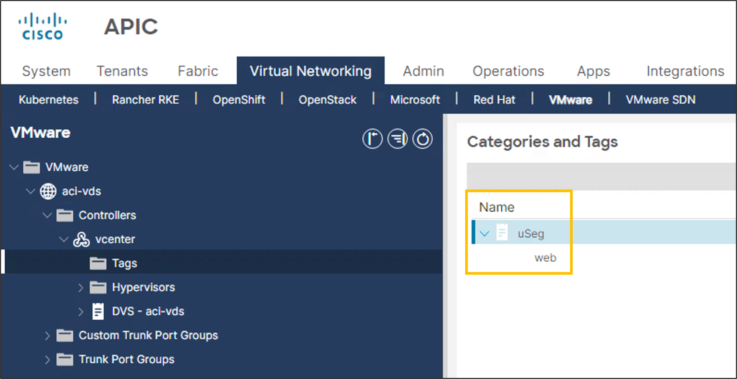This screenshot has width=737, height=379.
Task: Click the Tags folder icon
Action: tap(98, 263)
